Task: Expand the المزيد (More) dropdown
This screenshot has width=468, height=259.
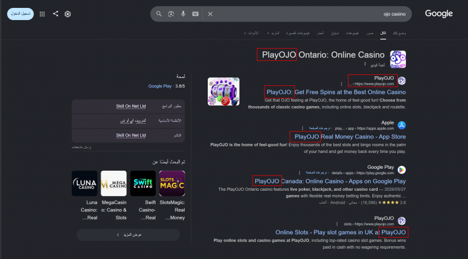Action: (x=273, y=33)
